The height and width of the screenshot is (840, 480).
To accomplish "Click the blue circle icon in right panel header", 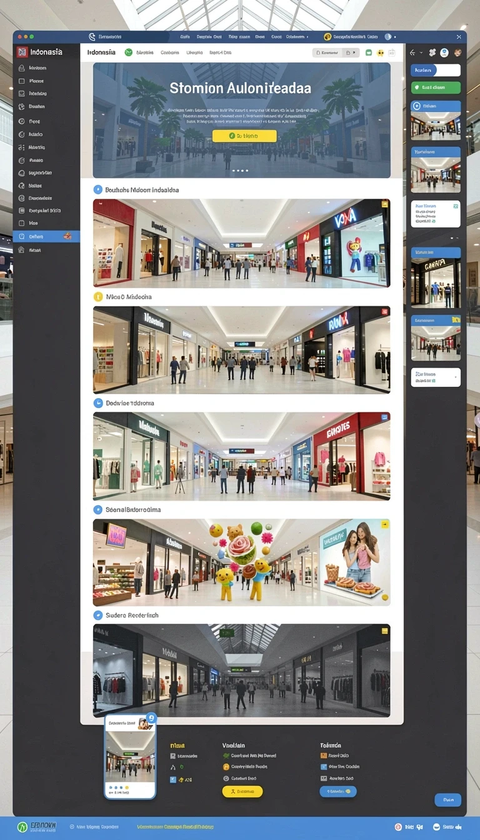I will pos(444,53).
